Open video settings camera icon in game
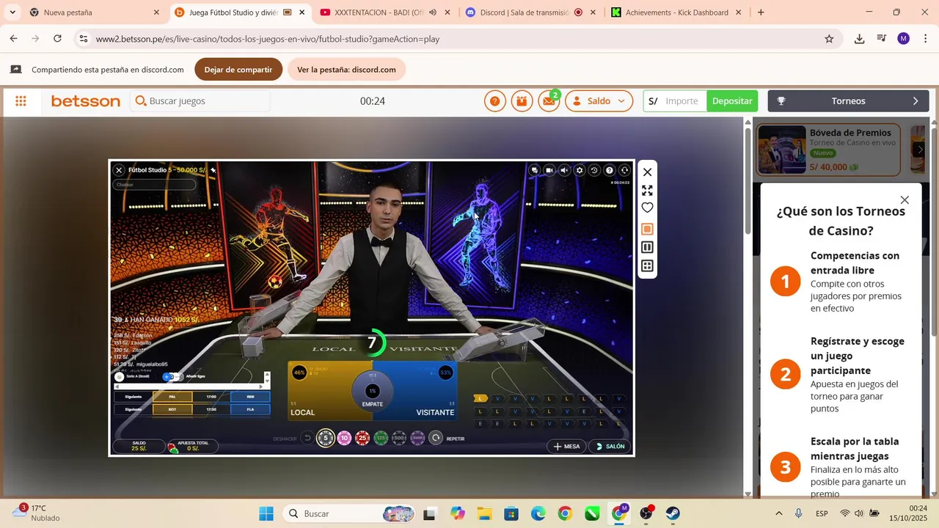The image size is (939, 528). pos(549,170)
